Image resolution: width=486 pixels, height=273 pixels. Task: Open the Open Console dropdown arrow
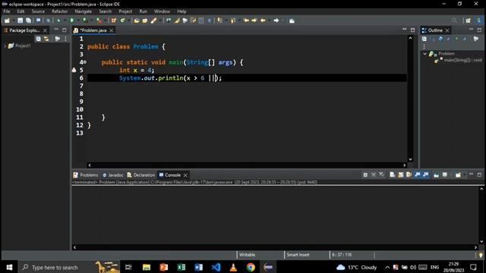pyautogui.click(x=464, y=175)
